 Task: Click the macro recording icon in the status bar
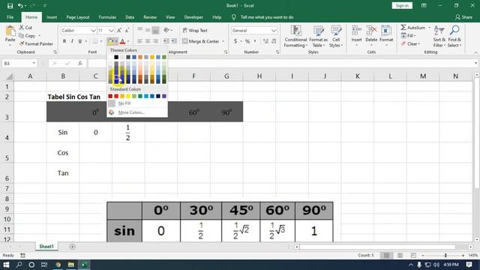point(23,255)
